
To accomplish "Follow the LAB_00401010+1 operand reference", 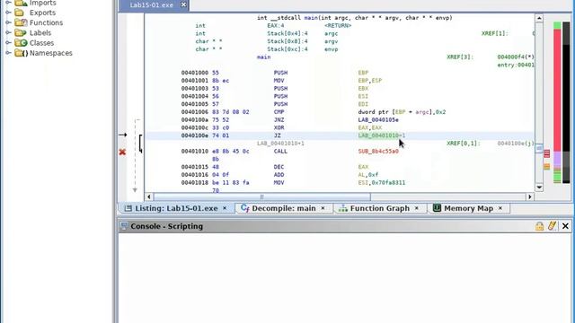I will (x=382, y=135).
